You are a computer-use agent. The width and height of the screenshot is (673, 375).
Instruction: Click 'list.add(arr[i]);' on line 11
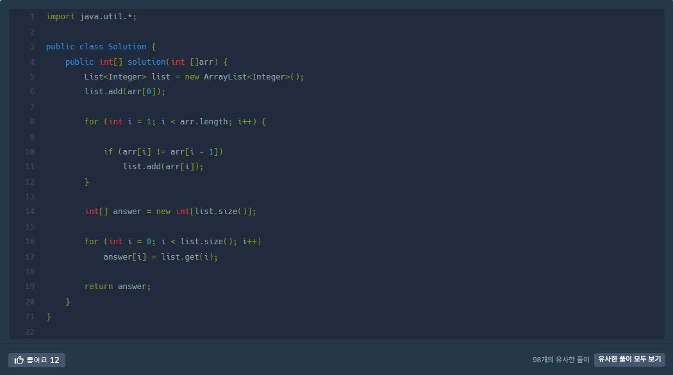[x=163, y=167]
